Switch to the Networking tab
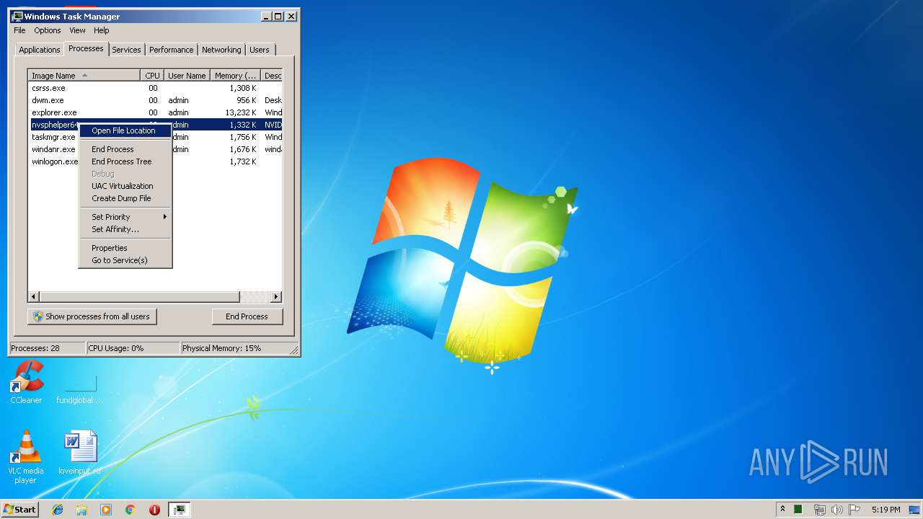The height and width of the screenshot is (519, 923). 221,50
